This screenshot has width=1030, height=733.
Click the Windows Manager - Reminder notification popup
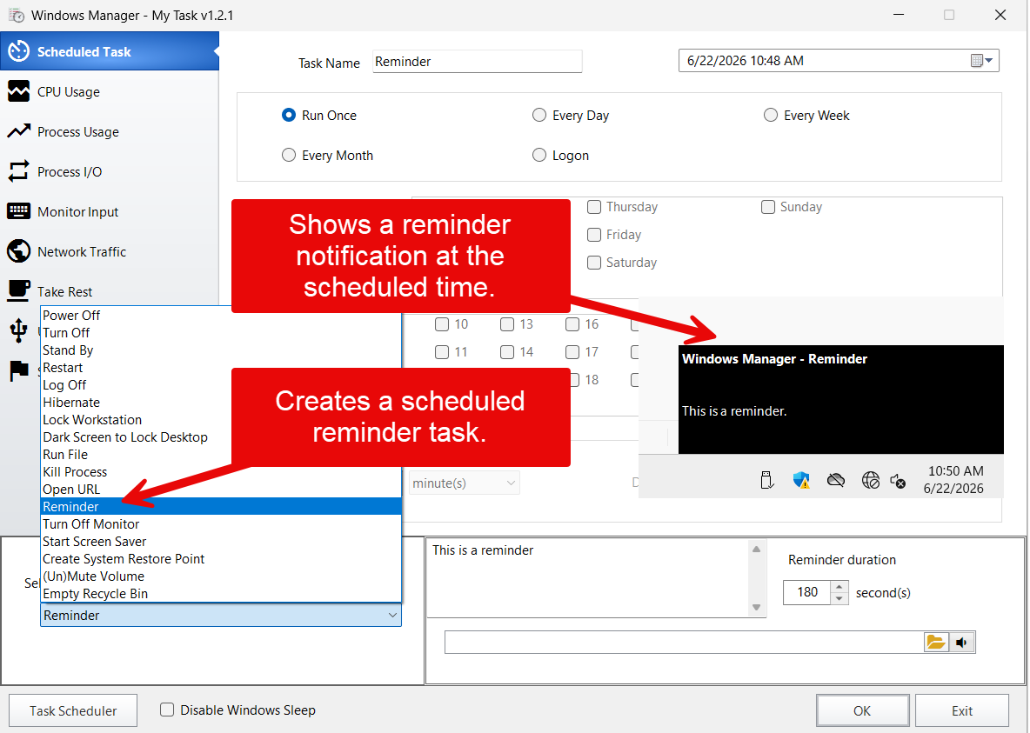coord(841,399)
